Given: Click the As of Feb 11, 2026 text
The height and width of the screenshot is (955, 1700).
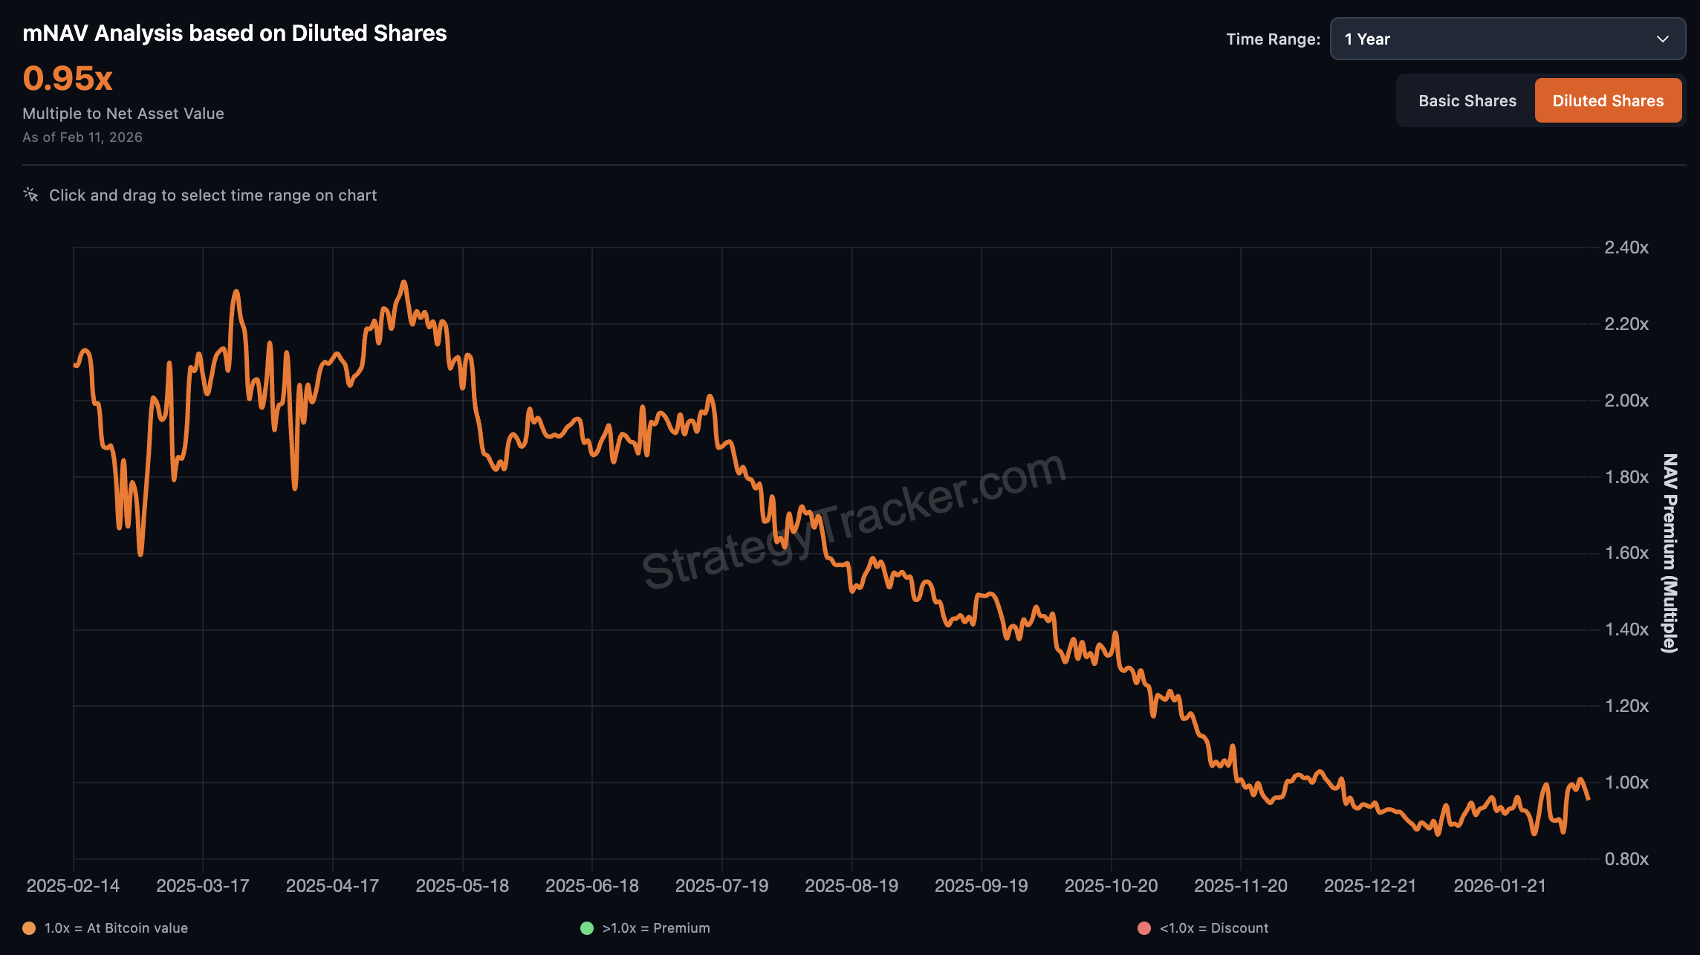Looking at the screenshot, I should (x=82, y=137).
